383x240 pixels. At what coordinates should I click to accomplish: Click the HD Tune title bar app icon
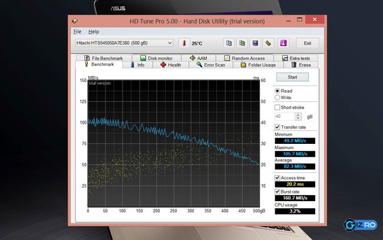pyautogui.click(x=75, y=21)
